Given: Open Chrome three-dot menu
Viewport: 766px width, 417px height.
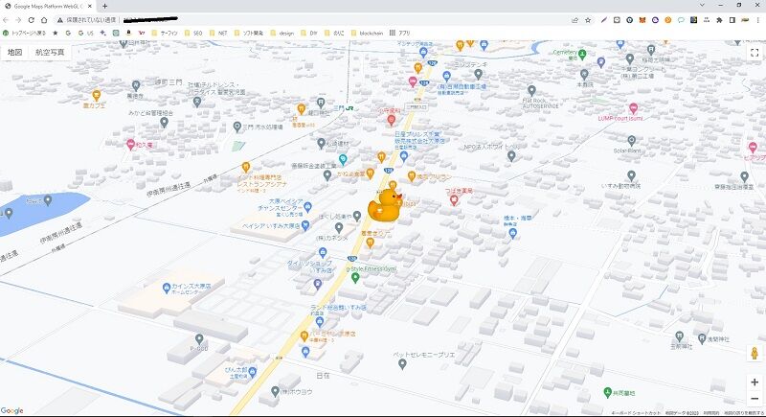Looking at the screenshot, I should tap(758, 20).
